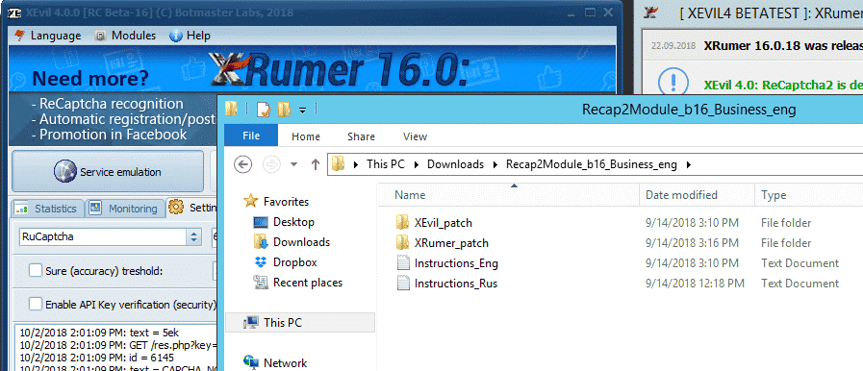Click the address bar folder icon

coord(339,163)
